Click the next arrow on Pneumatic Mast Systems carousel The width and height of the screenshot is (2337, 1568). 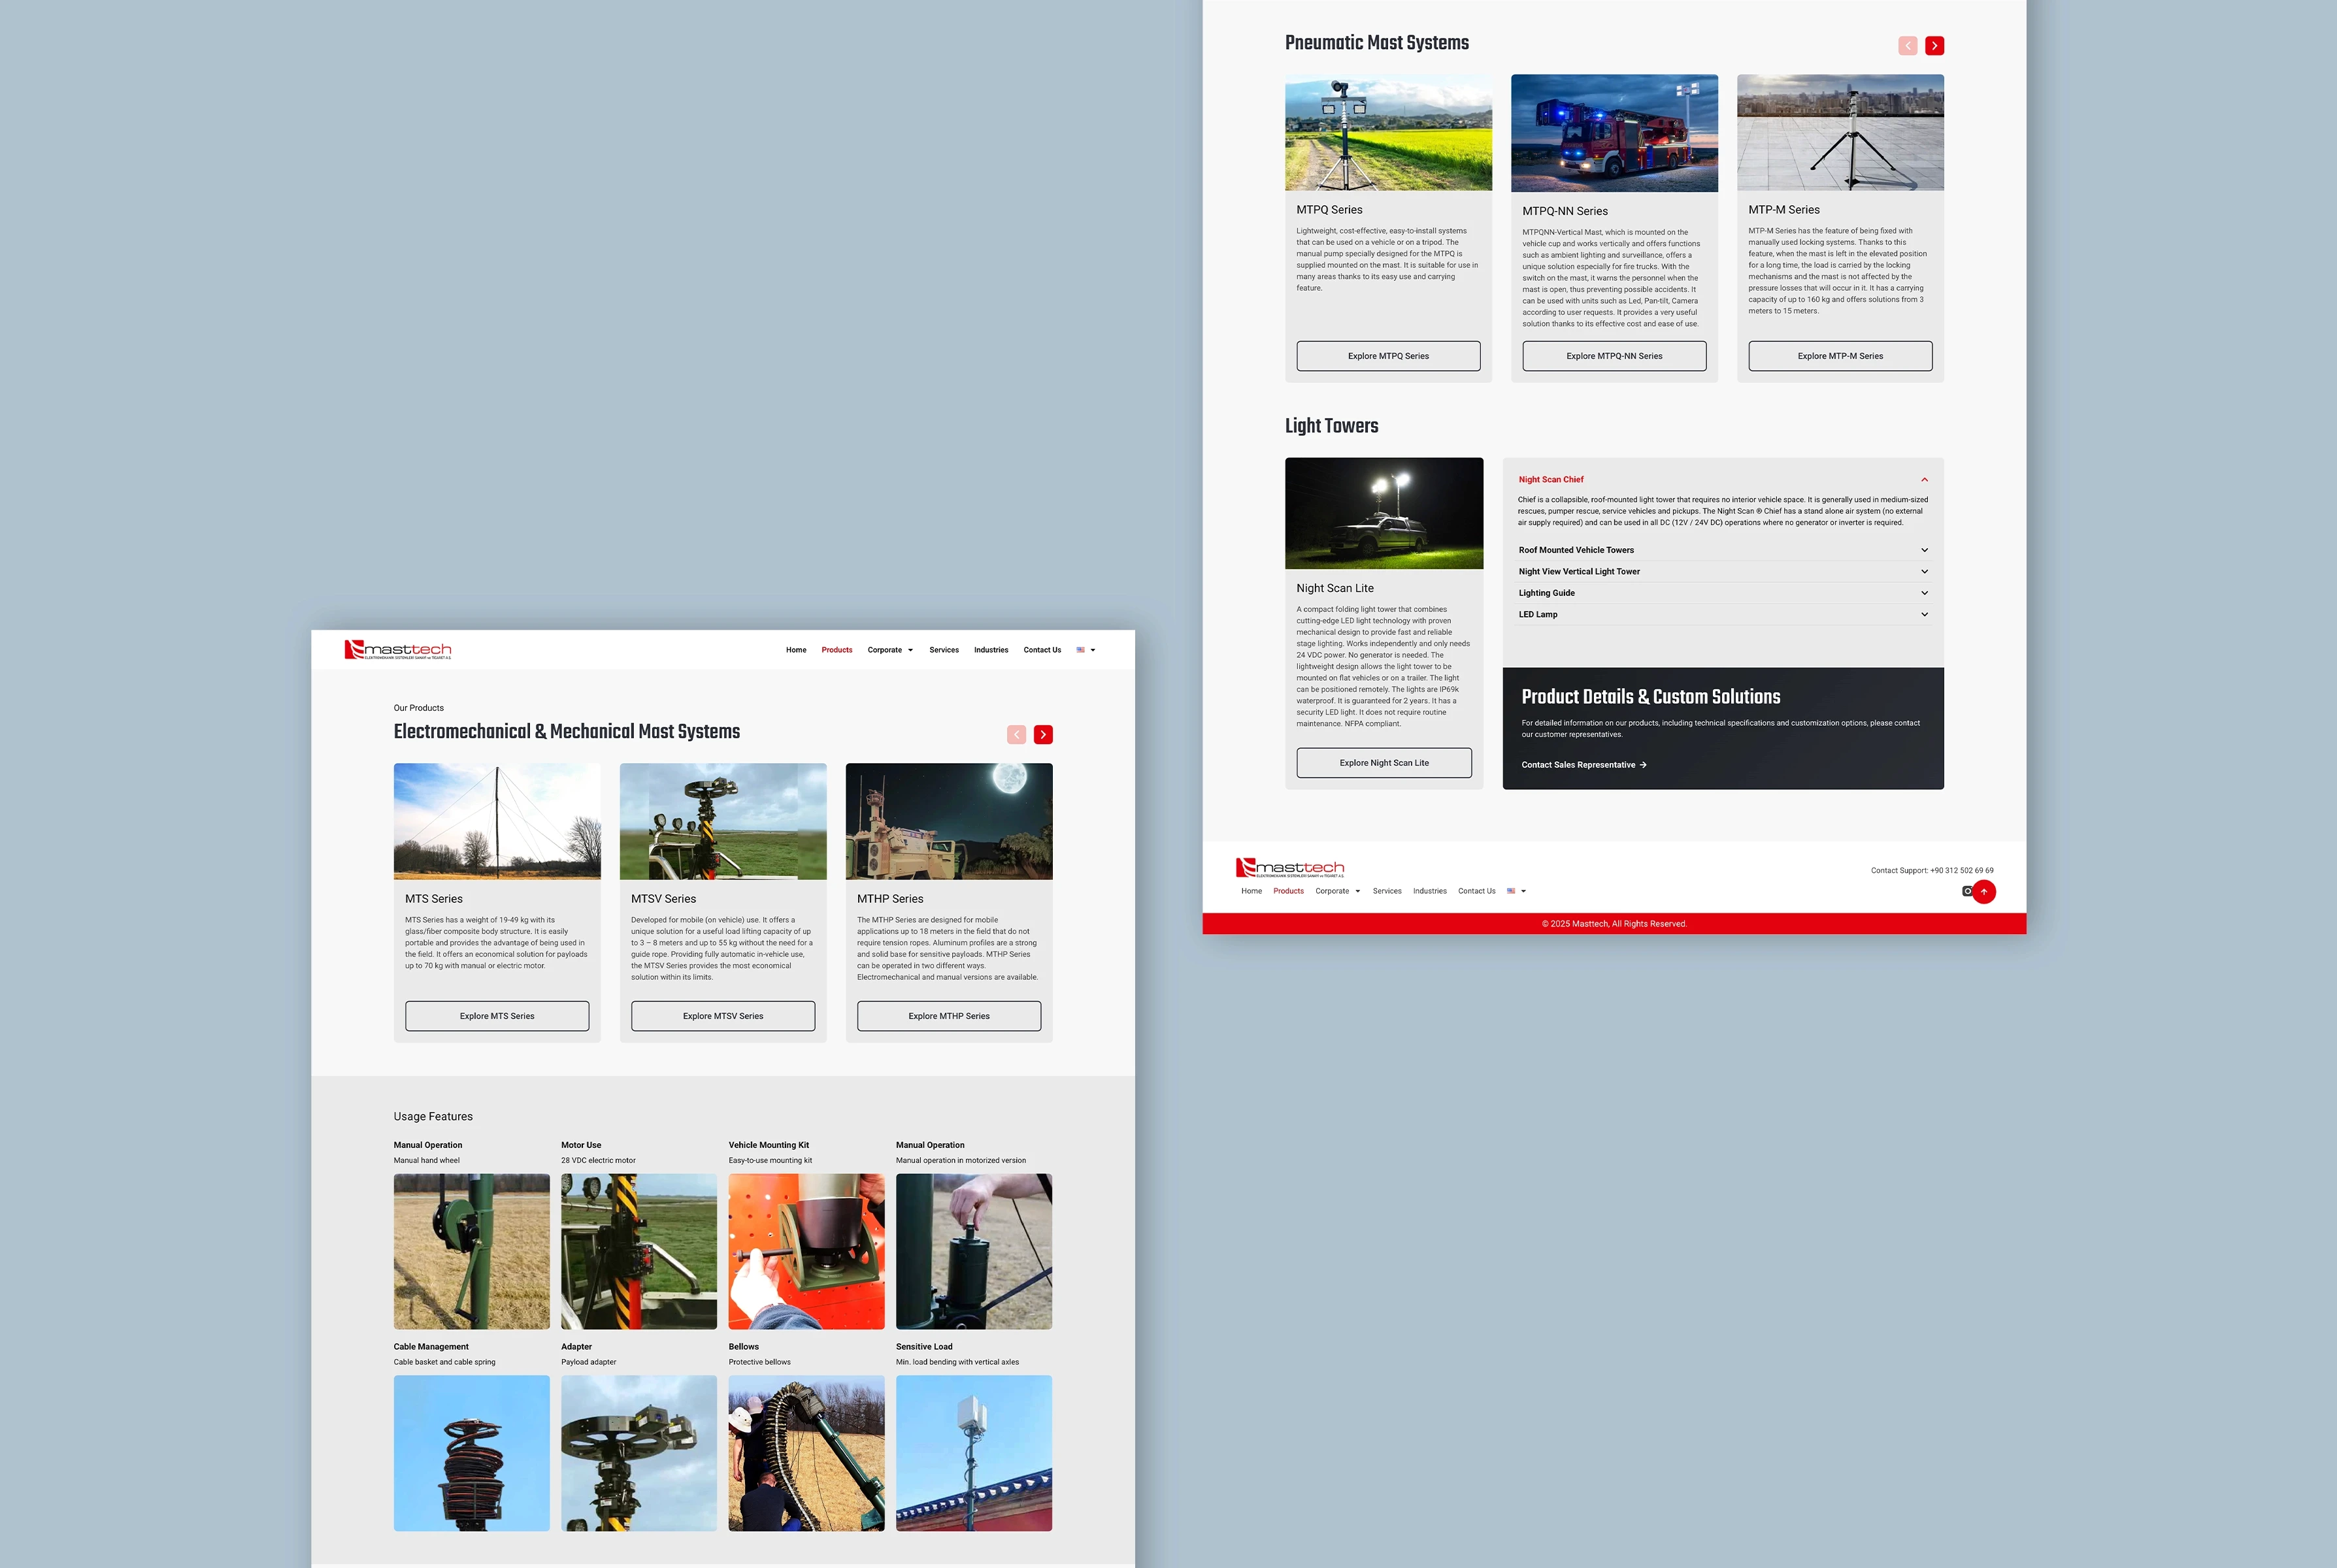coord(1934,45)
